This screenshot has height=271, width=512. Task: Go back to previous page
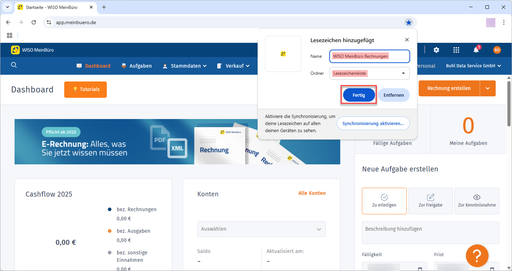[8, 22]
